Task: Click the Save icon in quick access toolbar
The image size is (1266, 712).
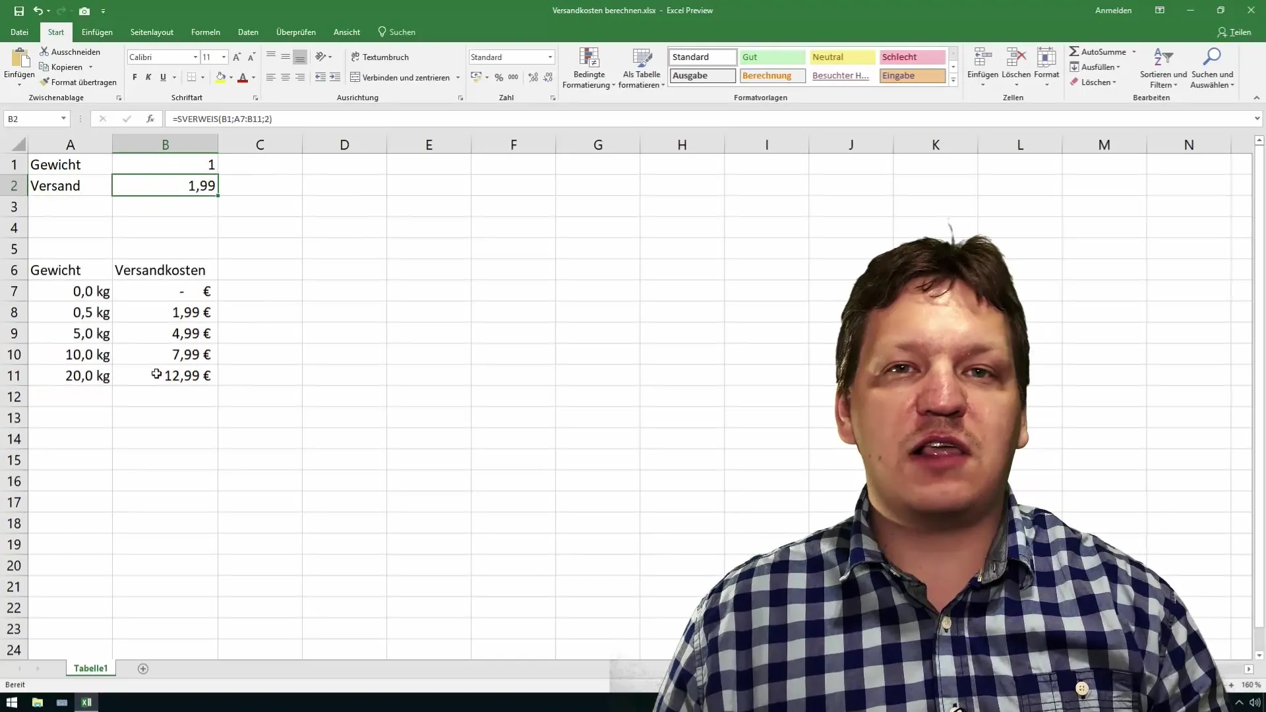Action: tap(18, 11)
